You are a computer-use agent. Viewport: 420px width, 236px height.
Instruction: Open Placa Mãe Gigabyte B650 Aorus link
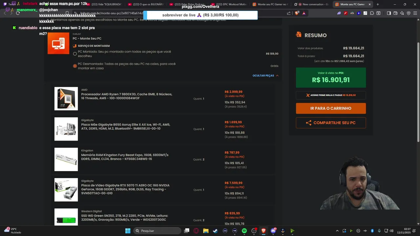click(126, 127)
